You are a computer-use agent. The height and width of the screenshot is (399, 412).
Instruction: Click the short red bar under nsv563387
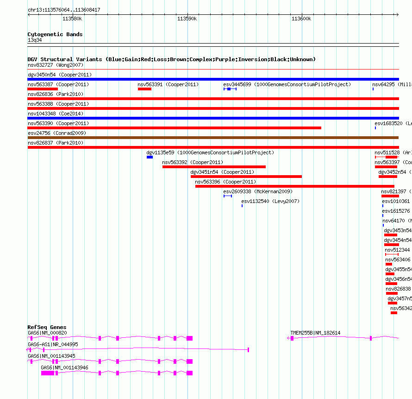(43, 89)
